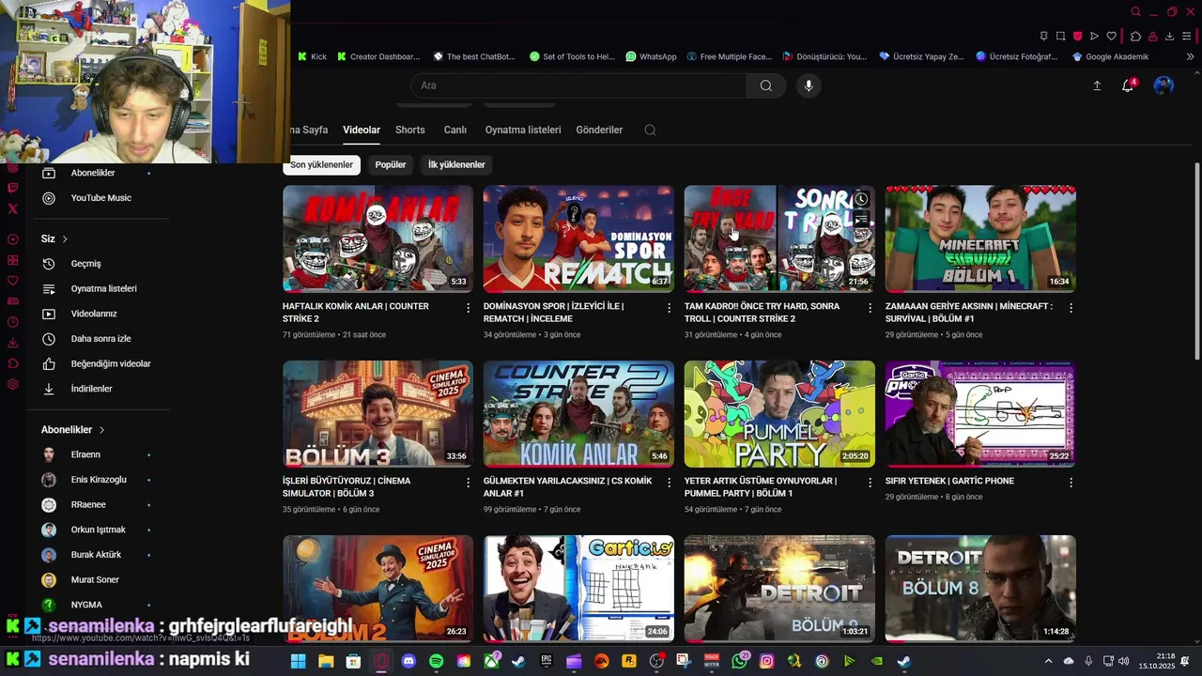Open options menu for 'DOMİNASYON SPOR' video
The image size is (1202, 676).
pyautogui.click(x=669, y=308)
